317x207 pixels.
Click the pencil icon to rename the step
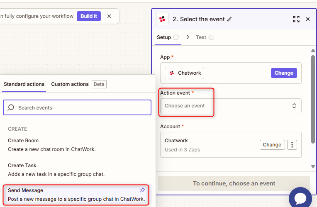230,19
